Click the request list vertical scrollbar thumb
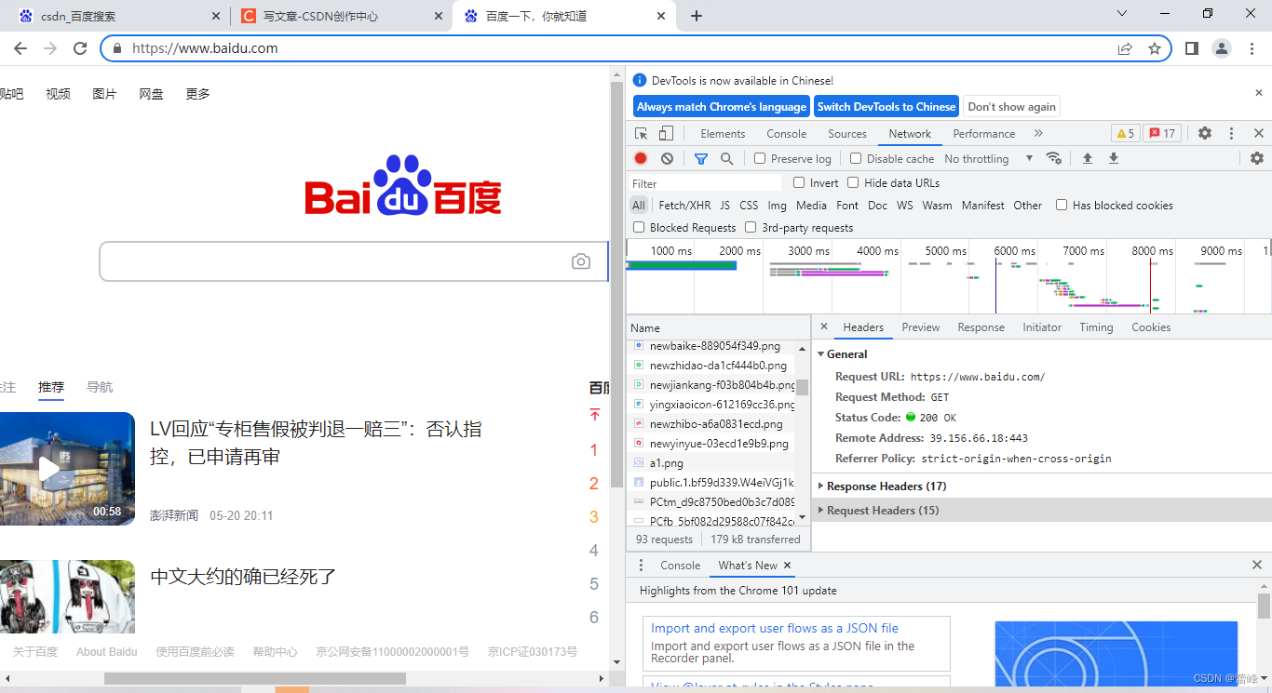 (x=803, y=386)
